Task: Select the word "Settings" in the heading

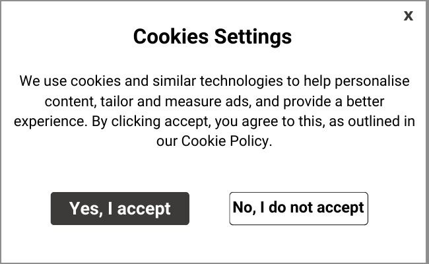Action: 253,36
